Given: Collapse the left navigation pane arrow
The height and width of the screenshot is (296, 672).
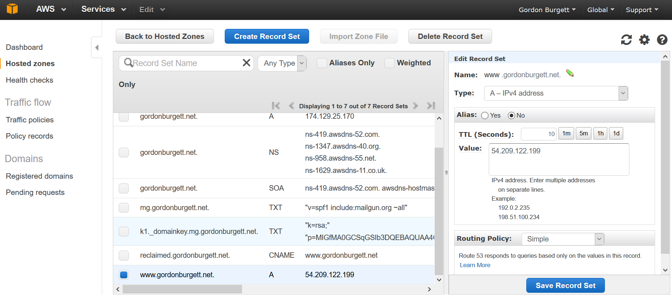Looking at the screenshot, I should point(97,47).
